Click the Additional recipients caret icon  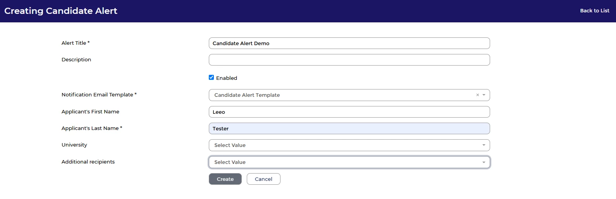coord(484,162)
